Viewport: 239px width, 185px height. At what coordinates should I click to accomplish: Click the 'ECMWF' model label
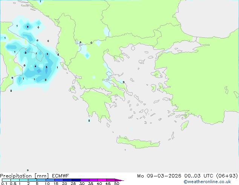tap(61, 176)
